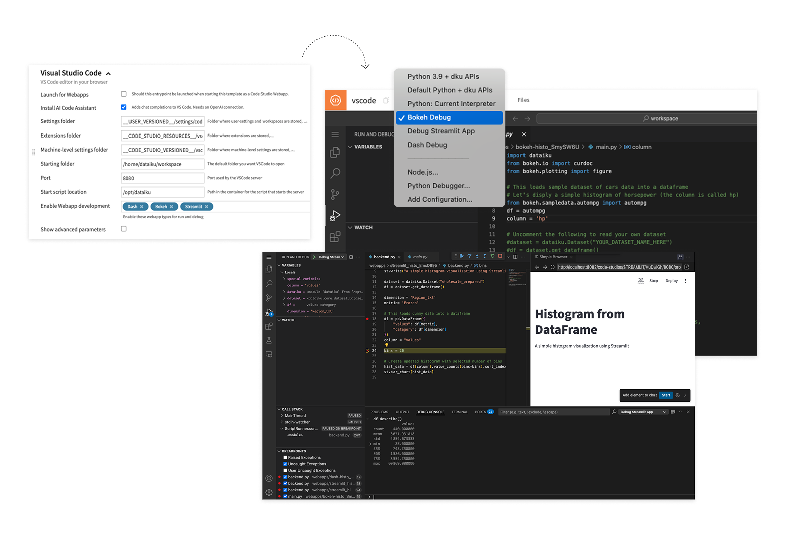Open Files tab in Code Studio header

tap(523, 100)
